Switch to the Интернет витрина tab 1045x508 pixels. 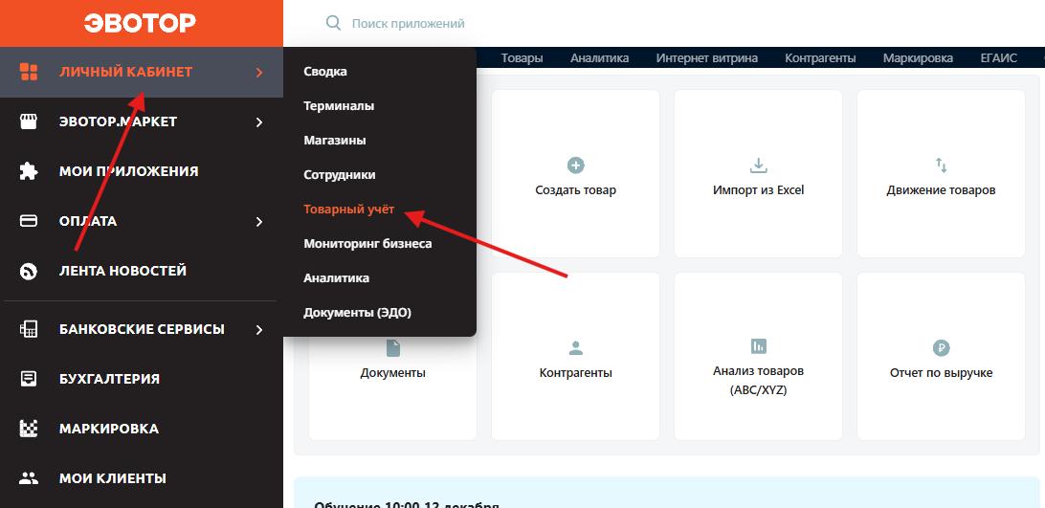pos(707,58)
